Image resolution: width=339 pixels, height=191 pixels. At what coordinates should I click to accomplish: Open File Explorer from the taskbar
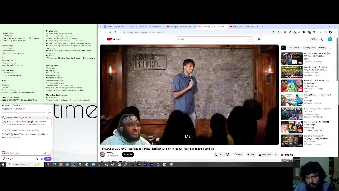pyautogui.click(x=61, y=164)
